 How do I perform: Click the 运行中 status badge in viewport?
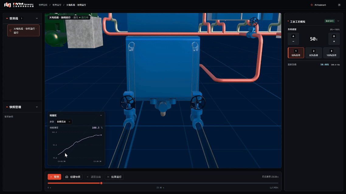tap(84, 18)
